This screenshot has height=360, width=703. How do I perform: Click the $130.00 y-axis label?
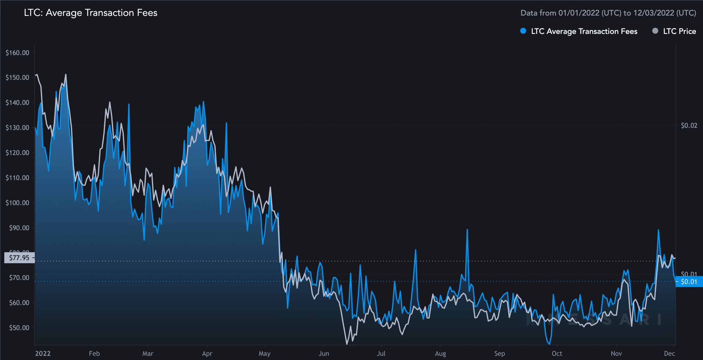click(17, 128)
